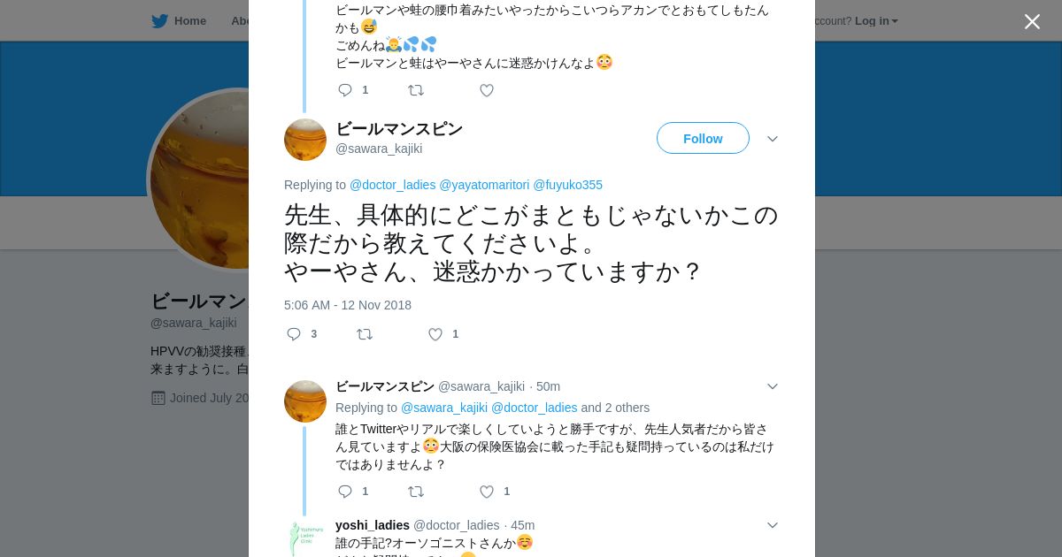
Task: Open the @yayatomaritori mention link
Action: click(x=484, y=185)
